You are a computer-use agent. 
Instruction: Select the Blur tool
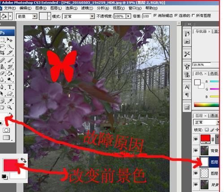click(x=2, y=79)
